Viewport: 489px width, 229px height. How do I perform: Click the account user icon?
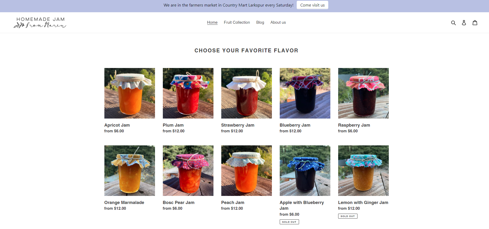click(x=464, y=23)
